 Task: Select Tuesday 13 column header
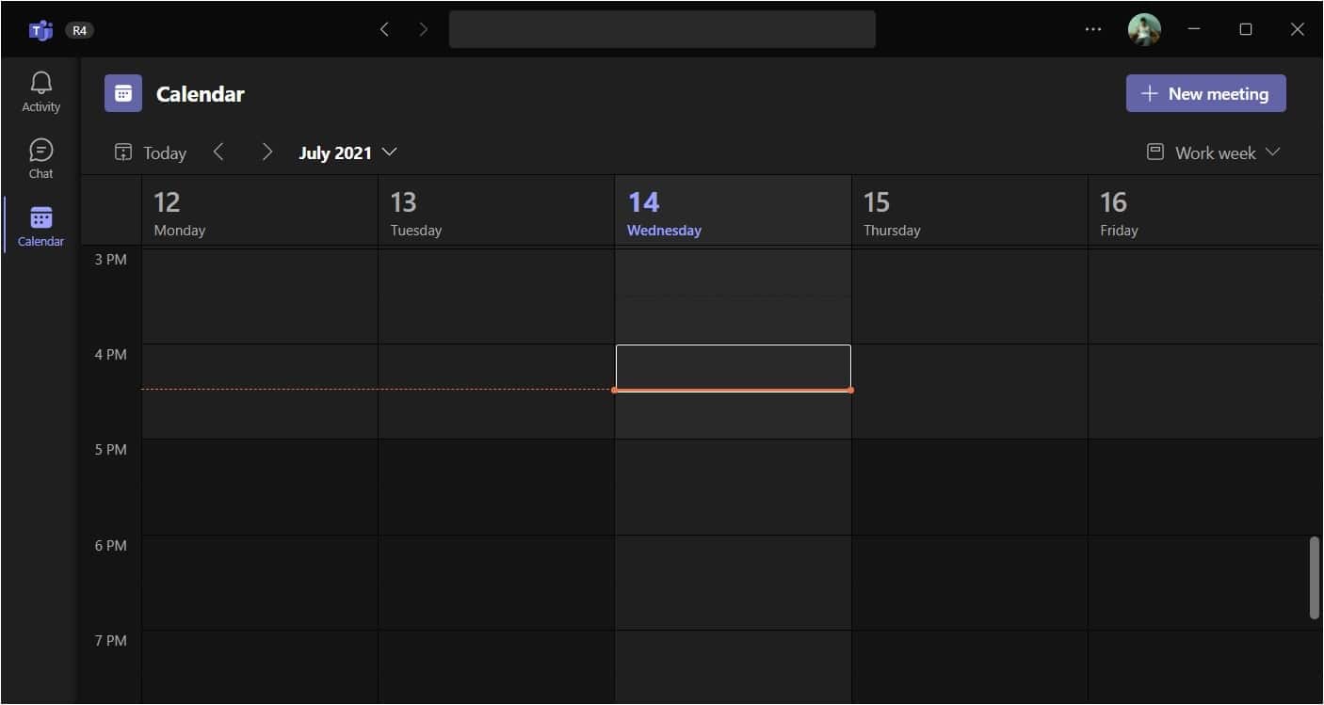click(x=496, y=211)
